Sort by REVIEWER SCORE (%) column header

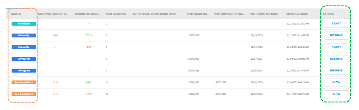(53, 14)
